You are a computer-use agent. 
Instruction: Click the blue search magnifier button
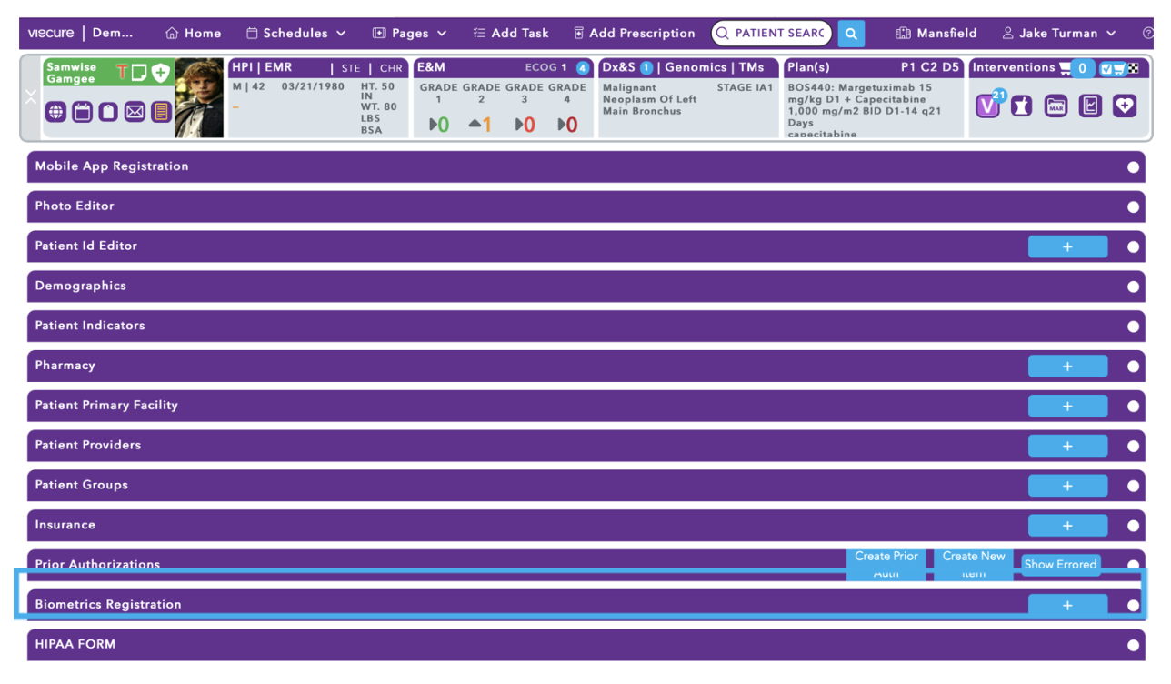[851, 34]
